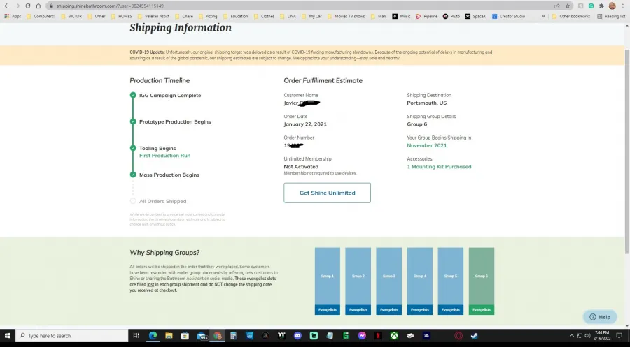The height and width of the screenshot is (347, 630).
Task: Open the Mail app with 99+ badge
Action: (x=202, y=336)
